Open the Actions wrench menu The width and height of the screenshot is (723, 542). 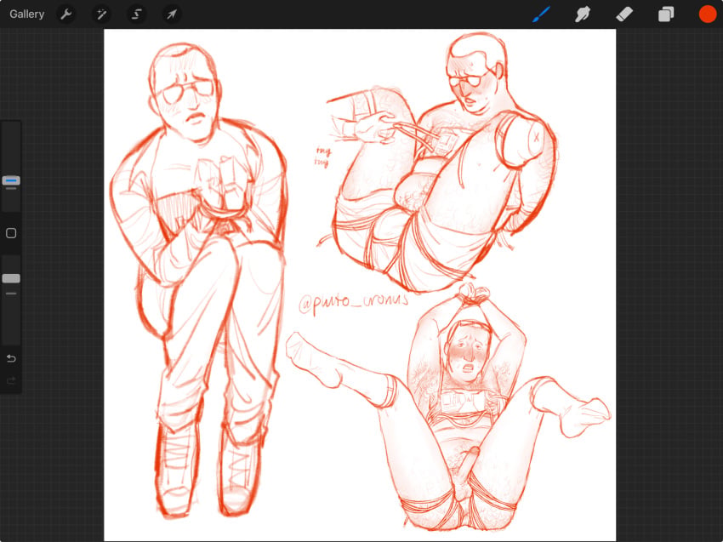tap(66, 14)
